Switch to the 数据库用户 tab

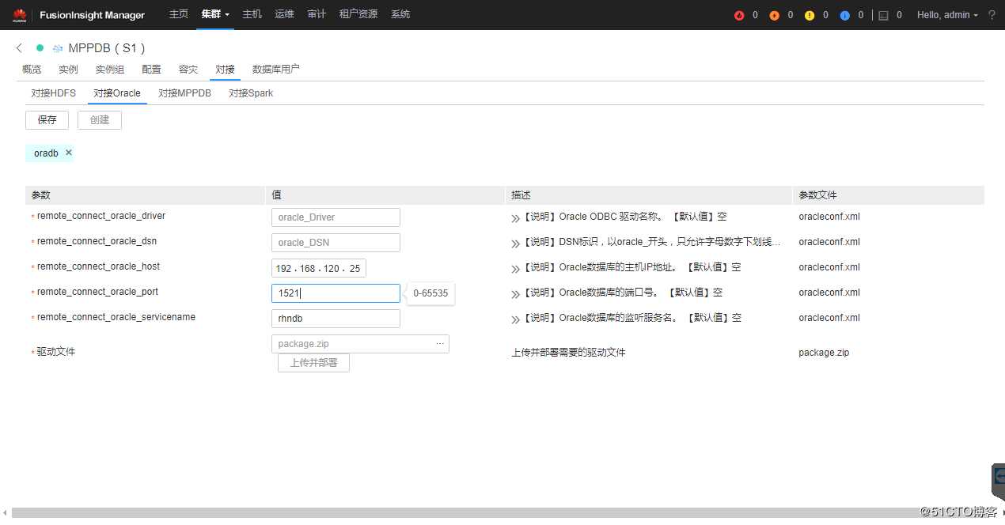point(276,70)
